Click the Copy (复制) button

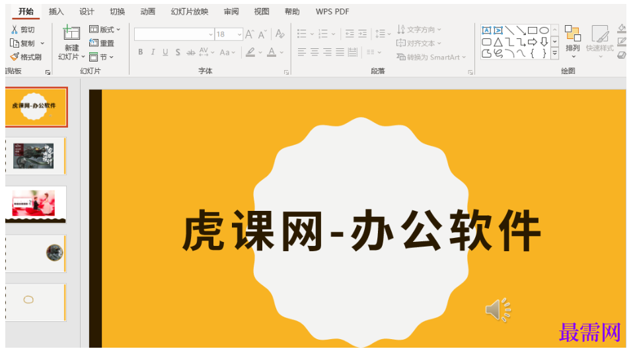(x=22, y=43)
